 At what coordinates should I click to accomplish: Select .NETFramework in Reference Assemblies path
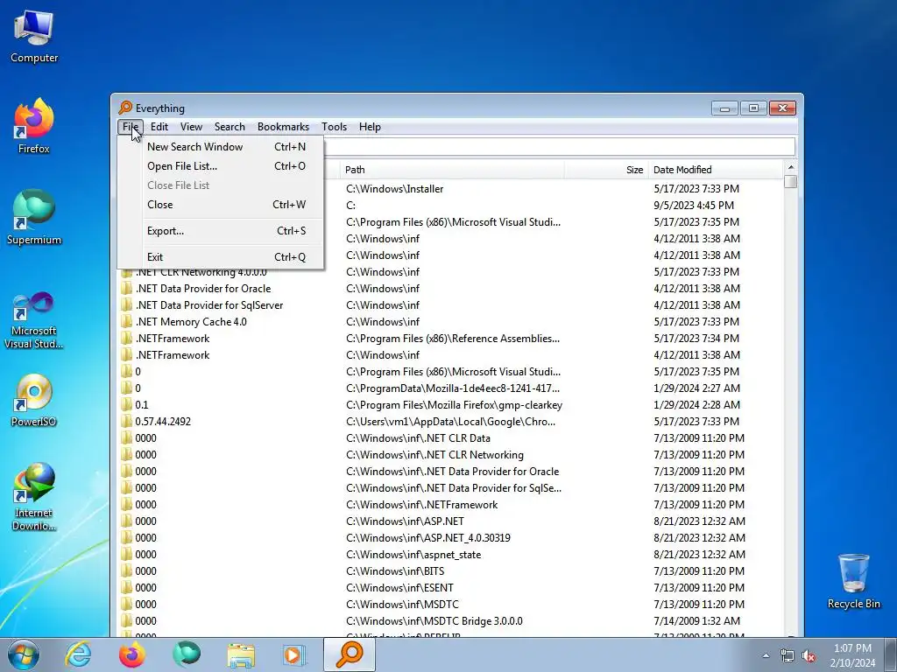451,339
